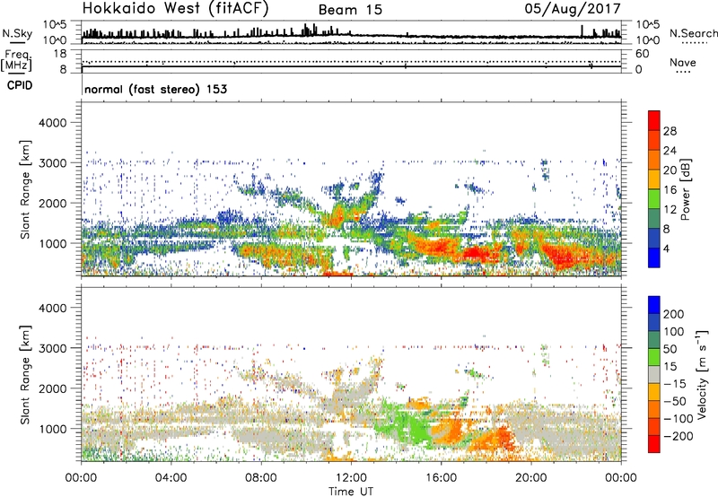Click the '4000' tick of power panel
This screenshot has width=718, height=497.
tap(52, 123)
